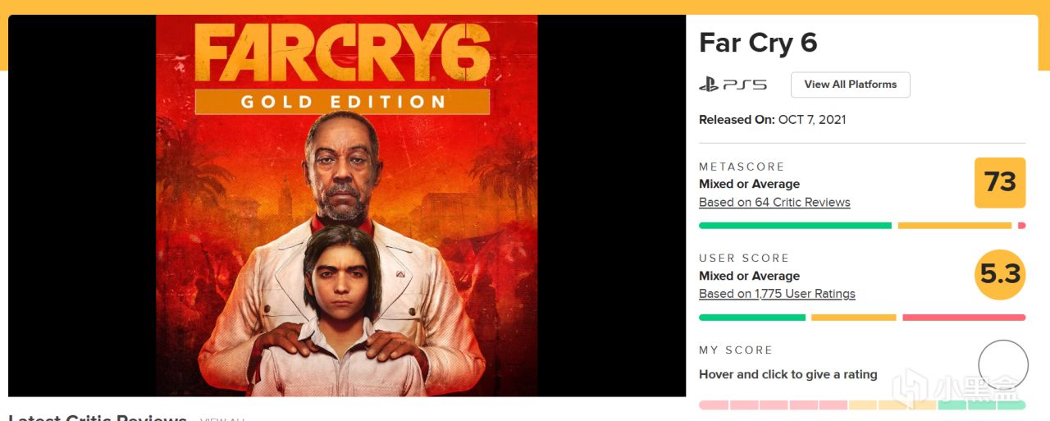
Task: Click the Far Cry 6 Gold Edition cover image
Action: (346, 205)
